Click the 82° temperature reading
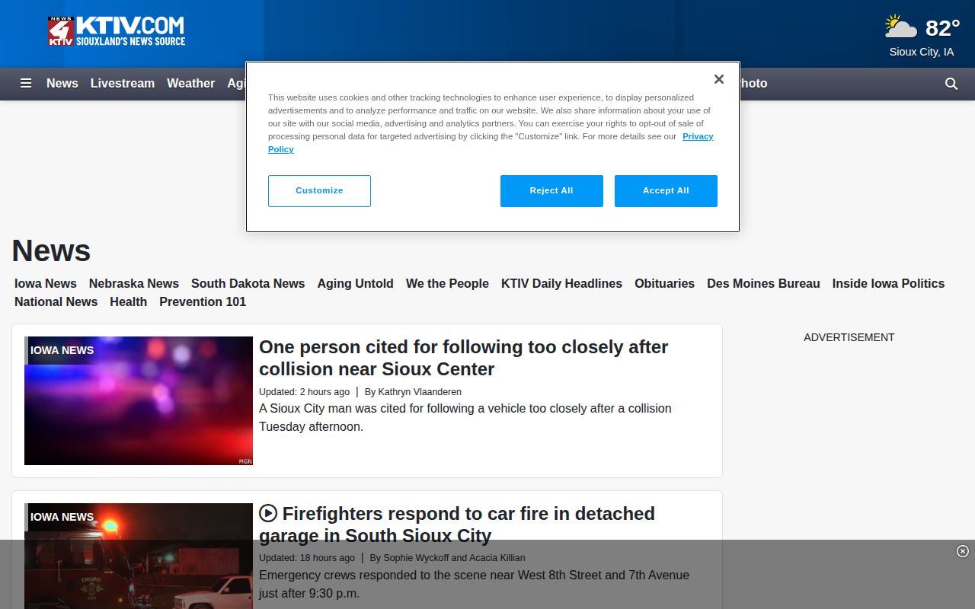The height and width of the screenshot is (609, 975). pos(942,28)
